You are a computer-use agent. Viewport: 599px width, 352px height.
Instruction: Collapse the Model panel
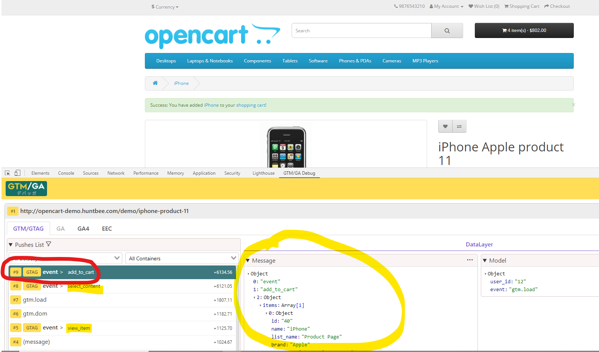click(x=485, y=261)
